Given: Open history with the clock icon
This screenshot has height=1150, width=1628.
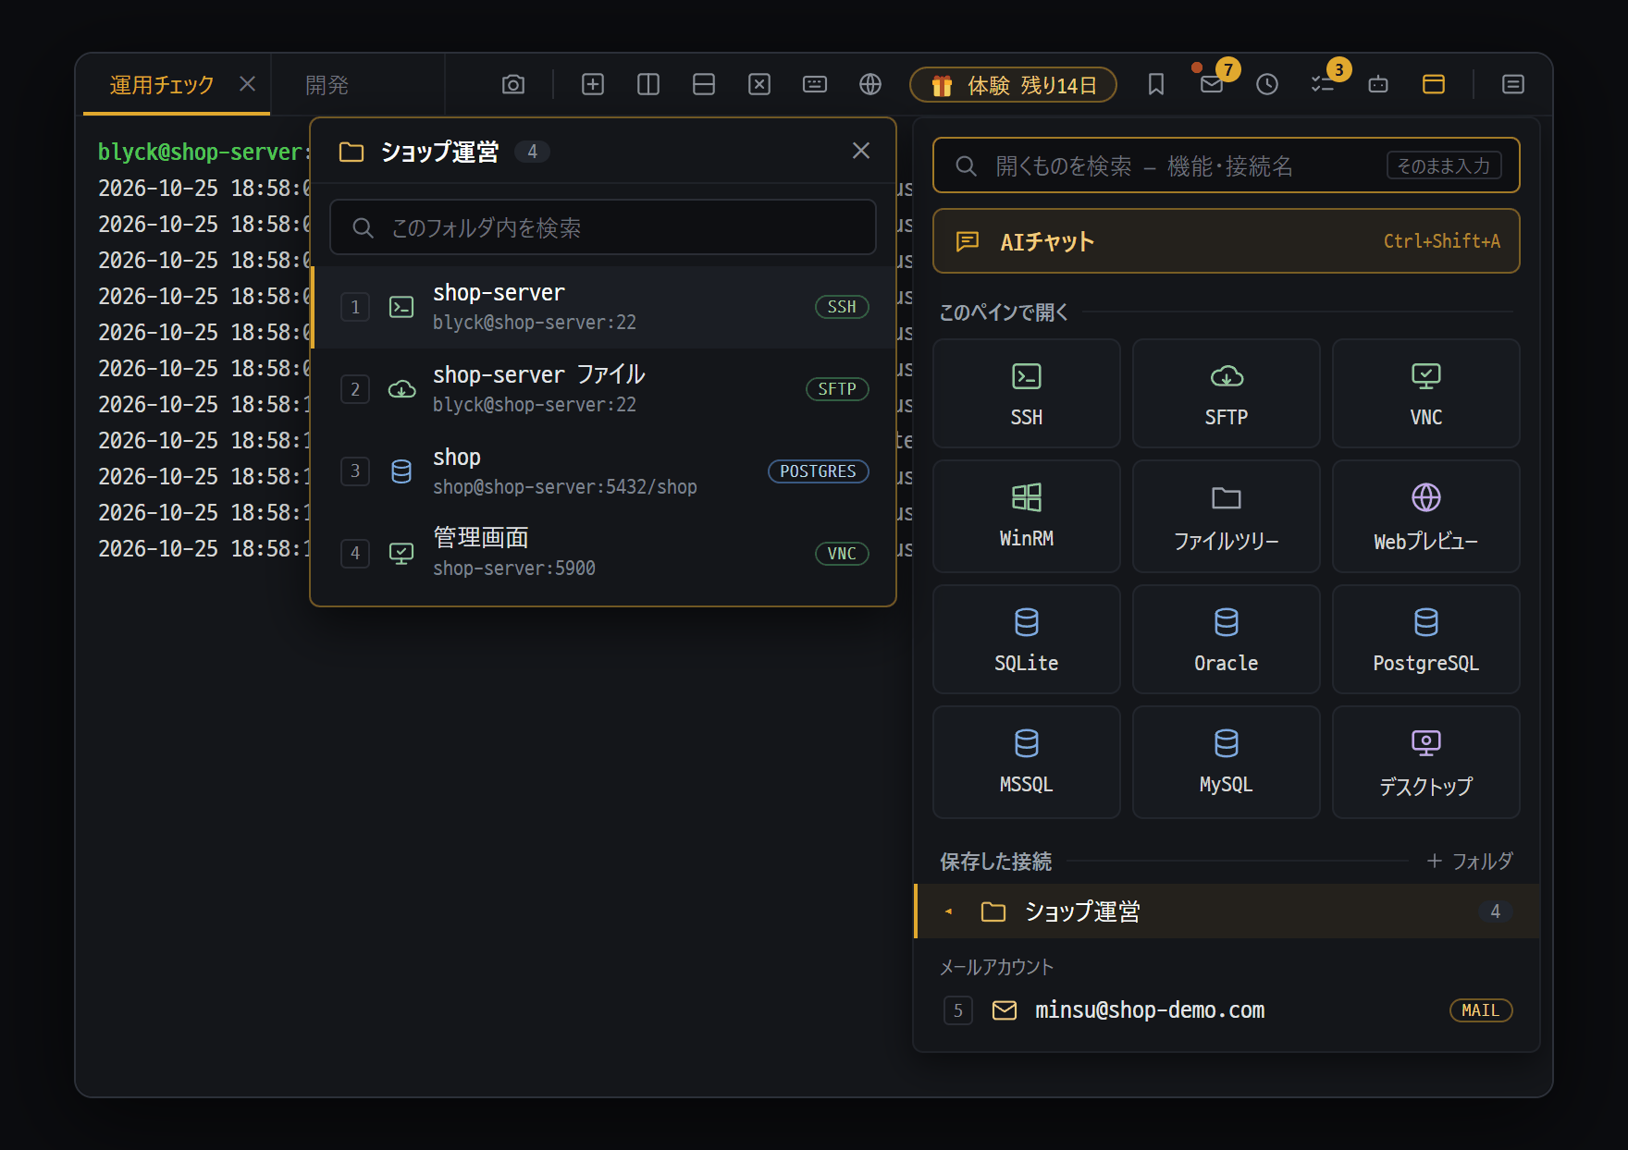Looking at the screenshot, I should (x=1267, y=85).
